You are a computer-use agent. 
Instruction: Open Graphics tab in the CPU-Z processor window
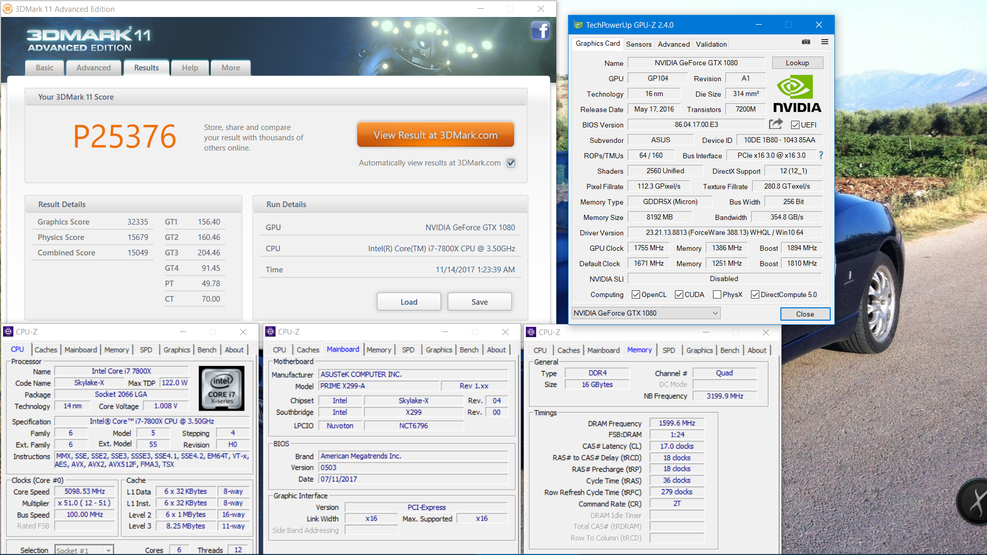coord(177,349)
